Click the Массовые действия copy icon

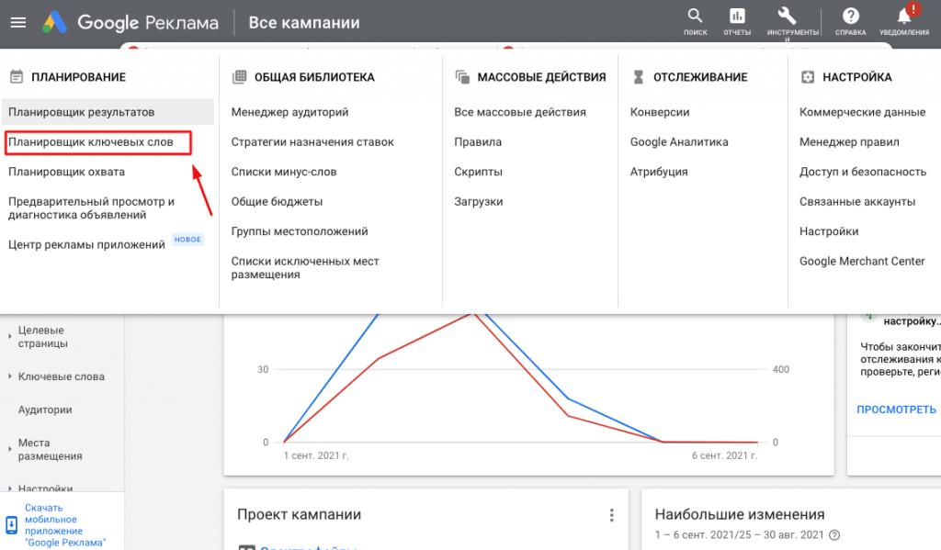click(x=462, y=77)
